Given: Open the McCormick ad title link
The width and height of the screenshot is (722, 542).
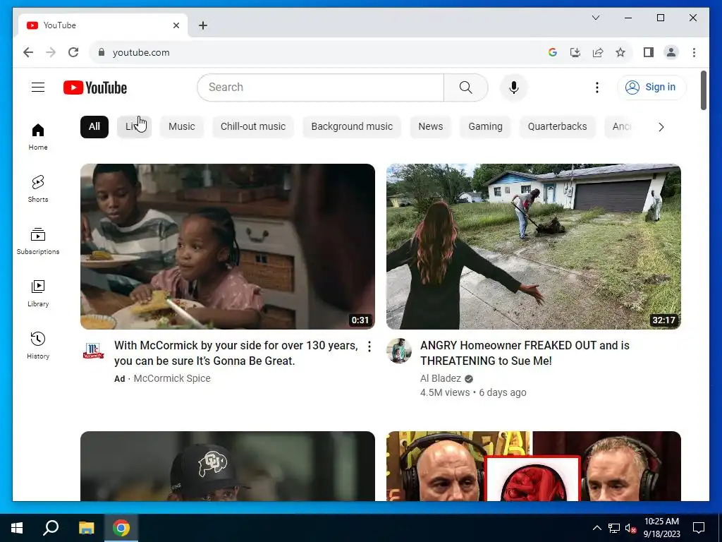Looking at the screenshot, I should click(236, 353).
